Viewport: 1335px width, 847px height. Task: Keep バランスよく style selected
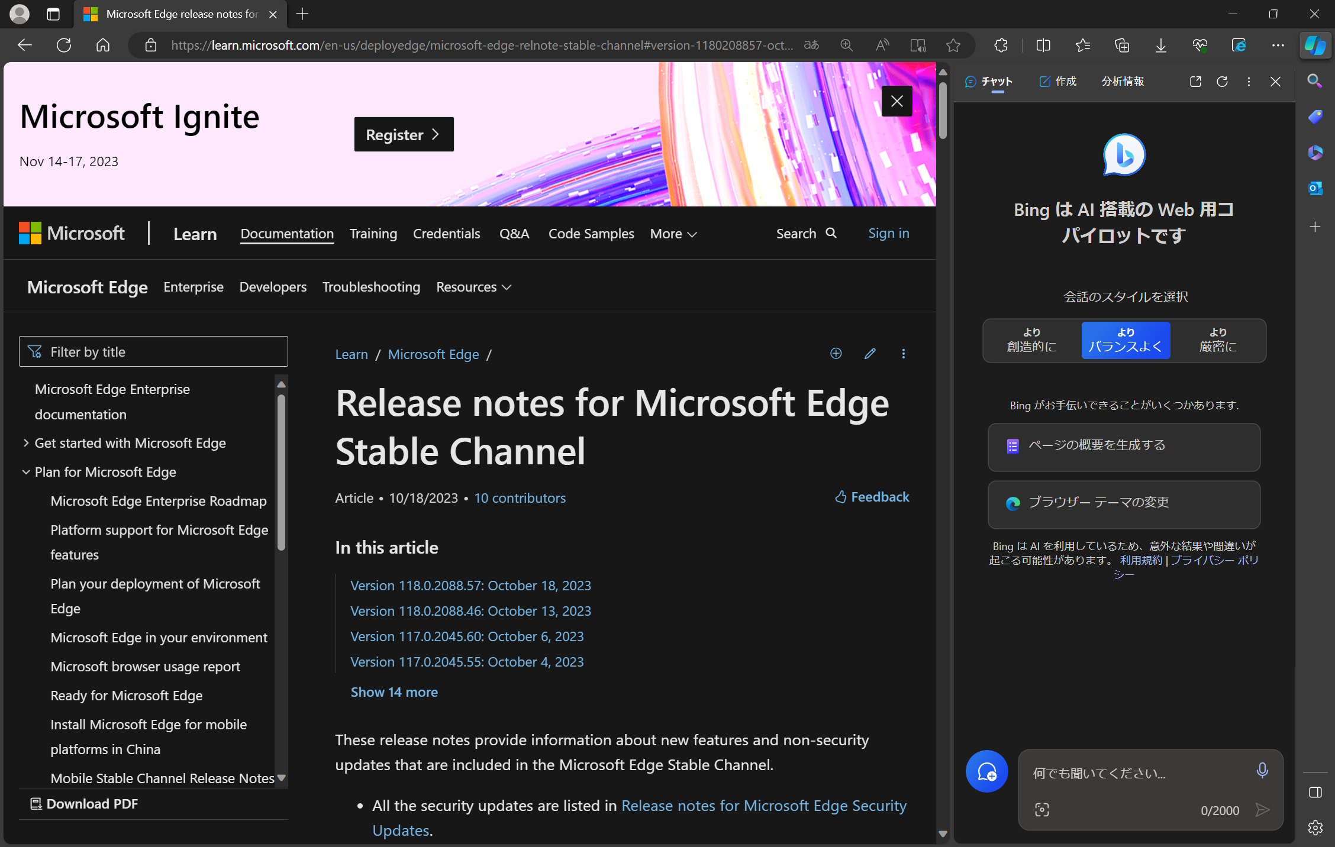[x=1125, y=340]
